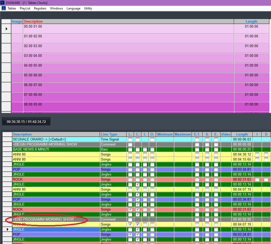Click the DIGIWARE app icon in title bar
The height and width of the screenshot is (244, 271).
[x=3, y=3]
